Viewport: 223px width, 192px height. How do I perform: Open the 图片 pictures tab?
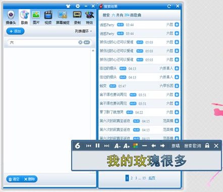[36, 17]
